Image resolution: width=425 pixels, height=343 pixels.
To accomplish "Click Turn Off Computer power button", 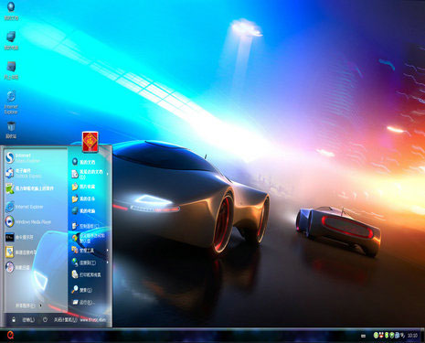I will (59, 319).
